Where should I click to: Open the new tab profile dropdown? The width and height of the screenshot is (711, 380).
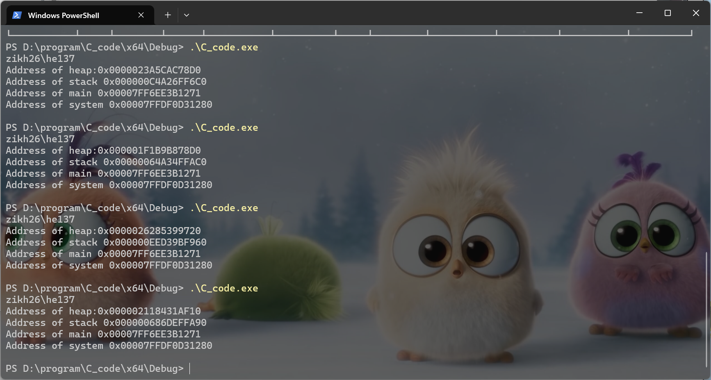187,15
